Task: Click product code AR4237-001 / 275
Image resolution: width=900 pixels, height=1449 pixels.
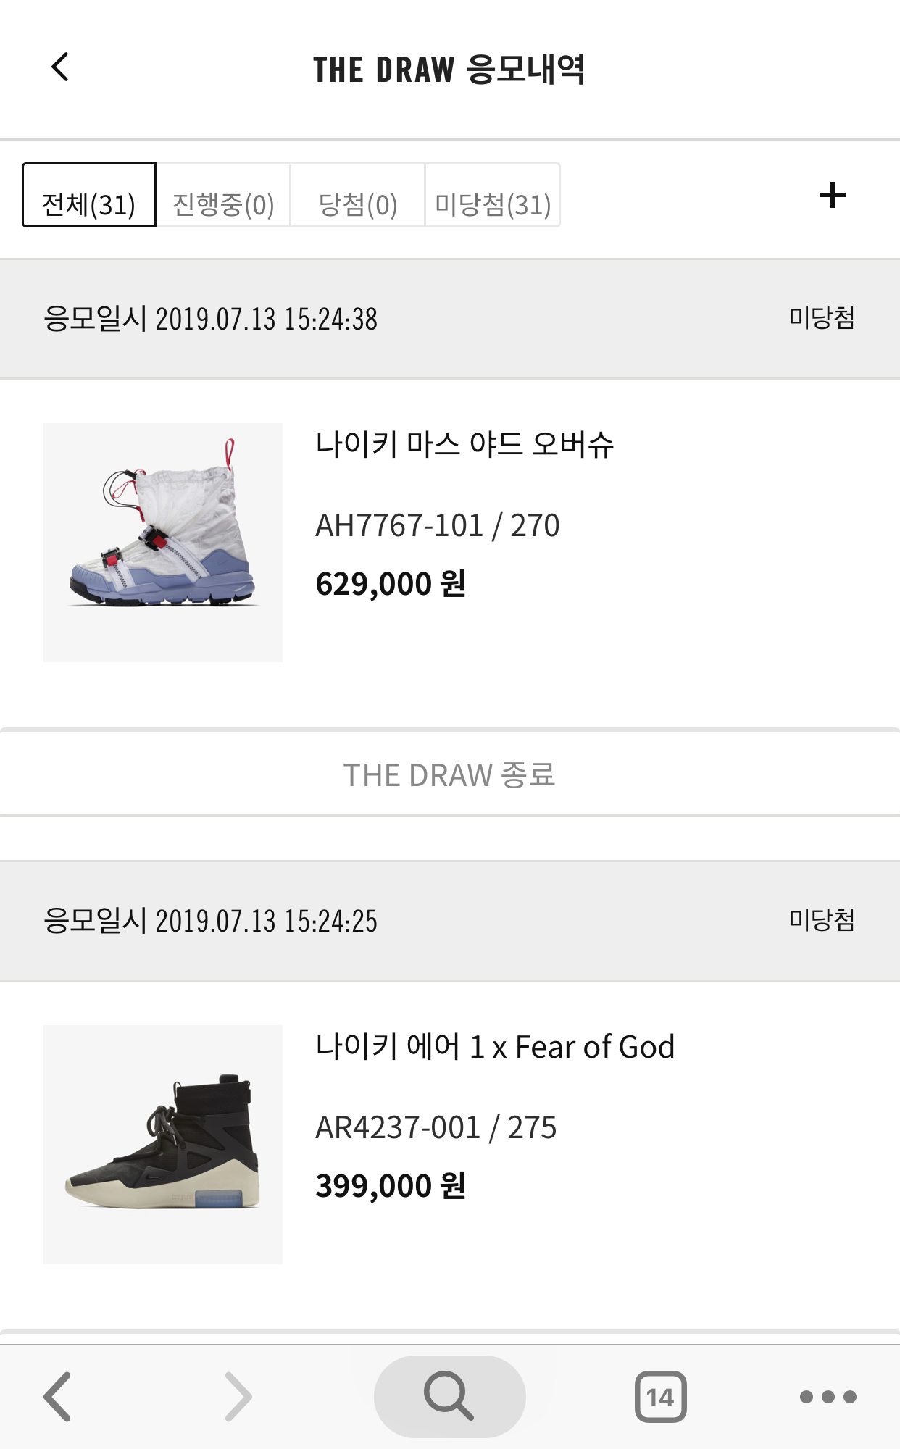Action: click(436, 1127)
